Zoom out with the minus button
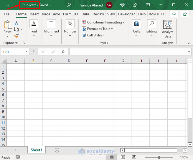Screen dimensions: 193x160 point(142,157)
